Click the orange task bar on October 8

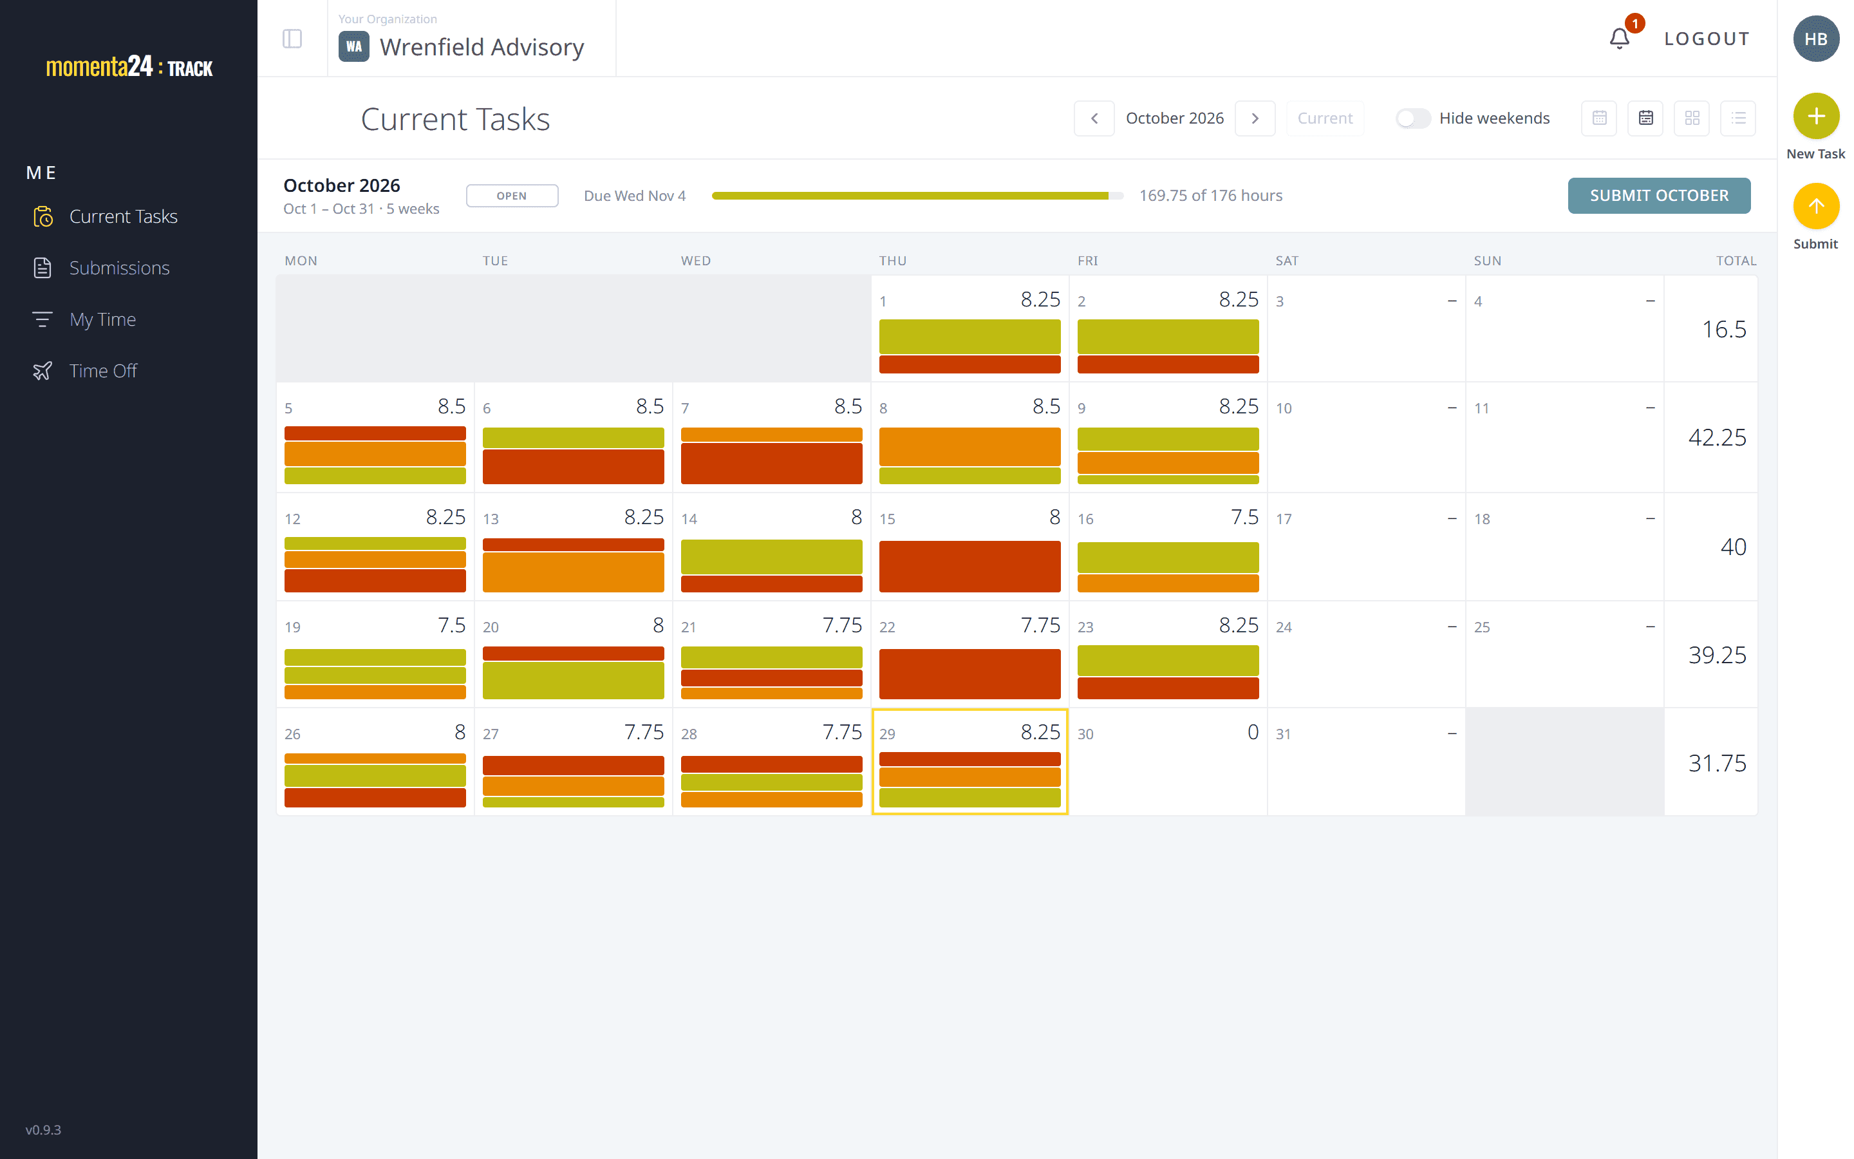(x=969, y=446)
